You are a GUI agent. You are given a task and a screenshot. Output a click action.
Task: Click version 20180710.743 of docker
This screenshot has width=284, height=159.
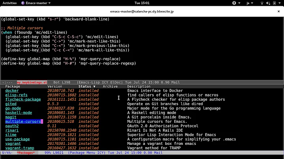pos(61,91)
